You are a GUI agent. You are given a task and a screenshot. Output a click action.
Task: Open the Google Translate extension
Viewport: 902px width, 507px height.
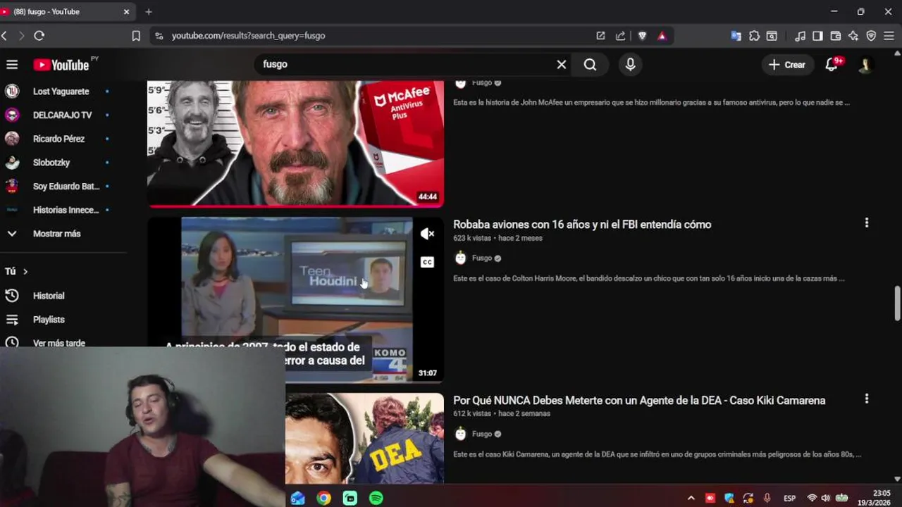(x=736, y=35)
